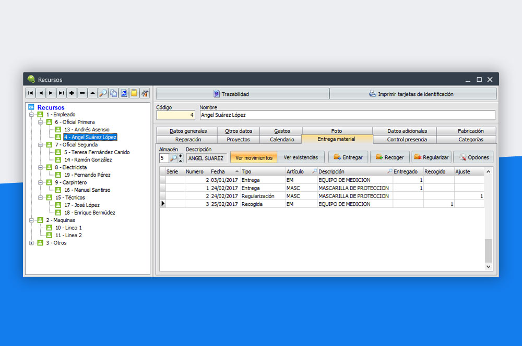Click into the Nombre text field
Viewport: 522px width, 346px height.
(x=347, y=115)
